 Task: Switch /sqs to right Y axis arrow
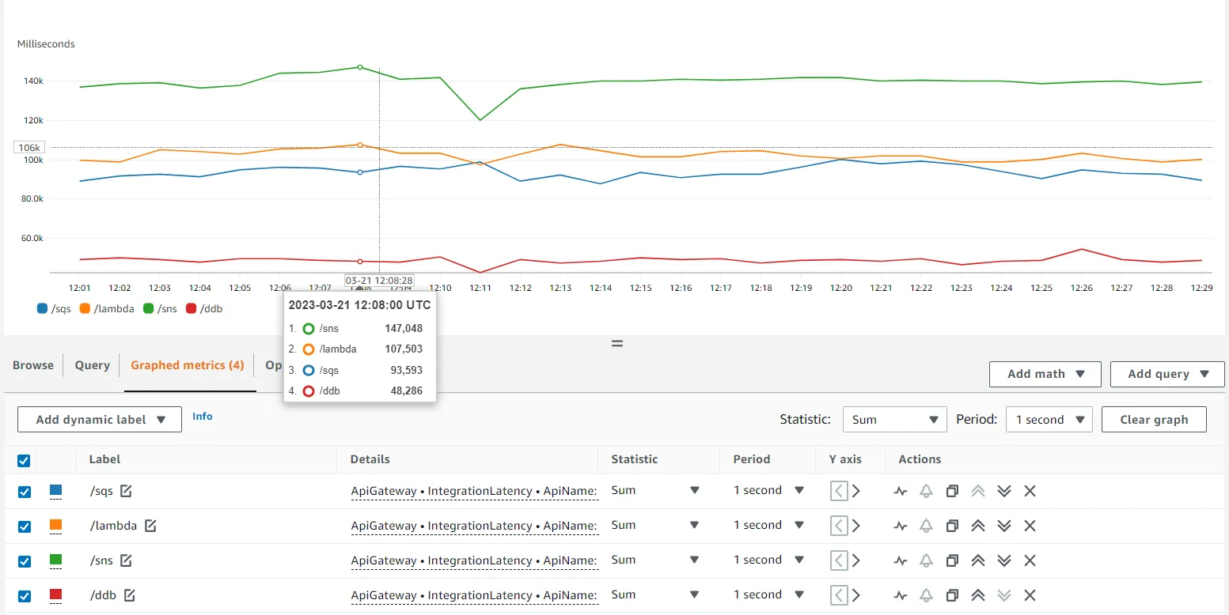[x=855, y=491]
